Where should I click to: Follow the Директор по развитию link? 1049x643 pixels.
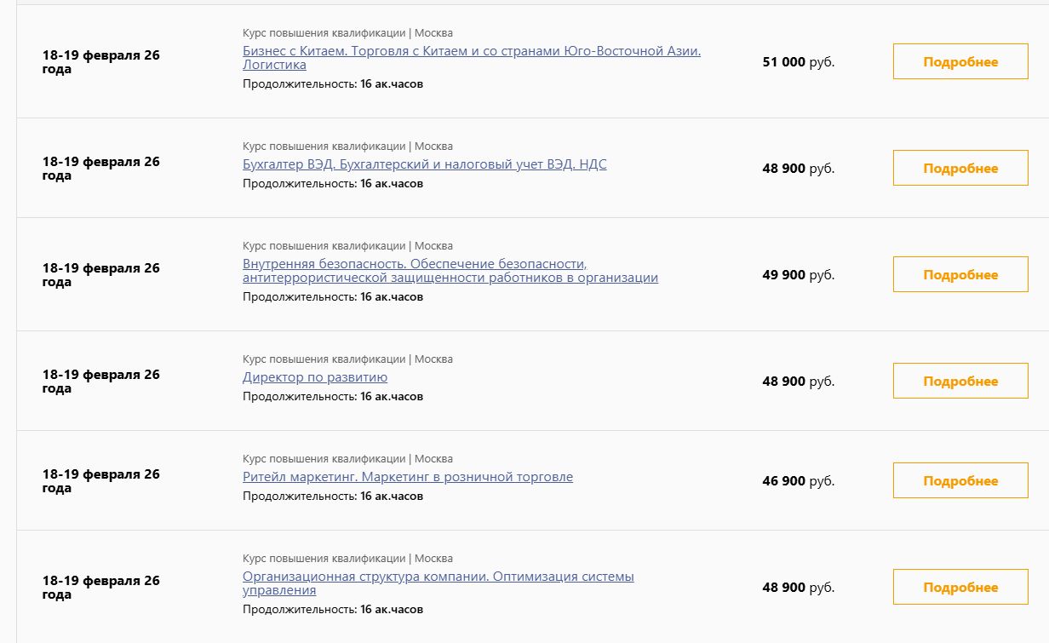(x=315, y=377)
